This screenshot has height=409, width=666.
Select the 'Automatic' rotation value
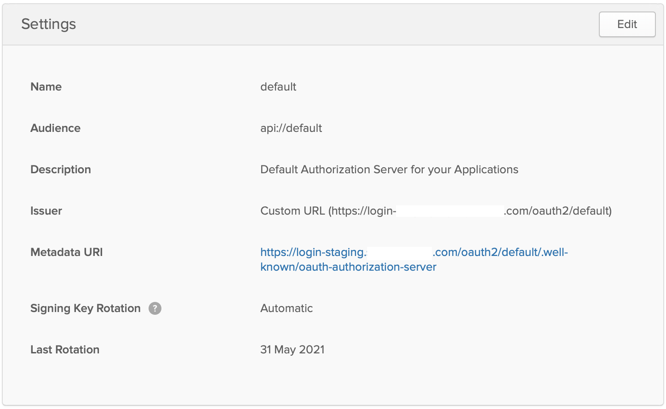coord(287,308)
